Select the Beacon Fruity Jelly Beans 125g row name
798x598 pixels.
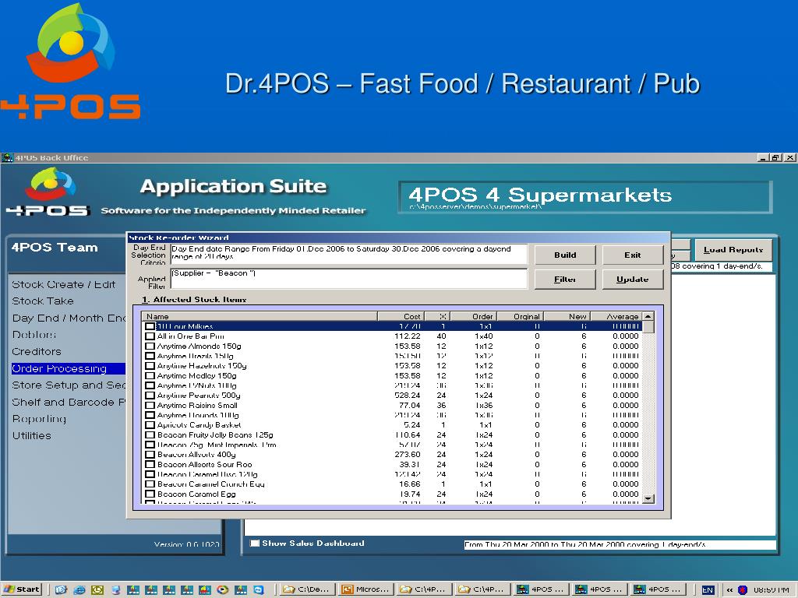coord(215,434)
